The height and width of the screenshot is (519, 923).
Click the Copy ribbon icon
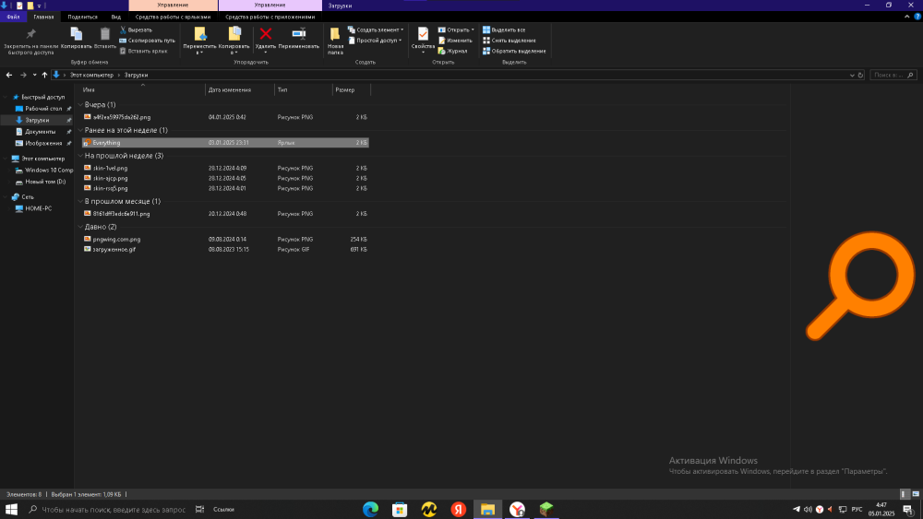tap(76, 38)
